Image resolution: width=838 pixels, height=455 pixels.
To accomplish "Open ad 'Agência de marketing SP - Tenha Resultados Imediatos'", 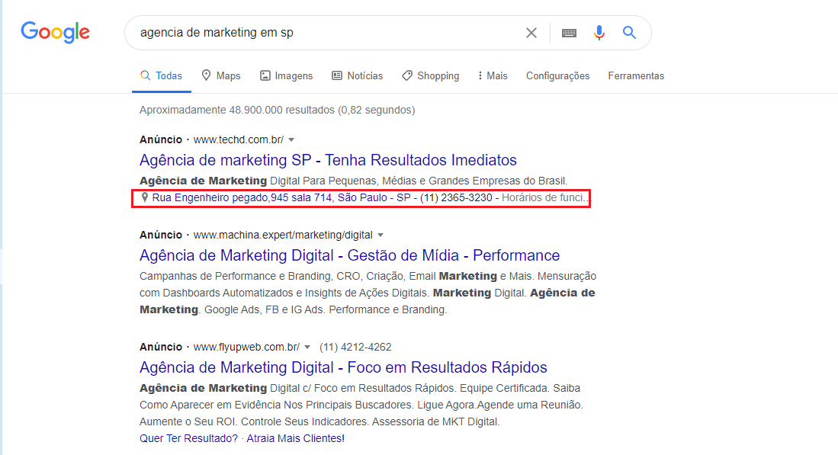I will [x=328, y=160].
